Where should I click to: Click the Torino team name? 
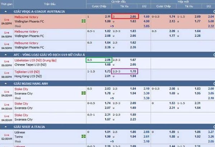pyautogui.click(x=19, y=137)
